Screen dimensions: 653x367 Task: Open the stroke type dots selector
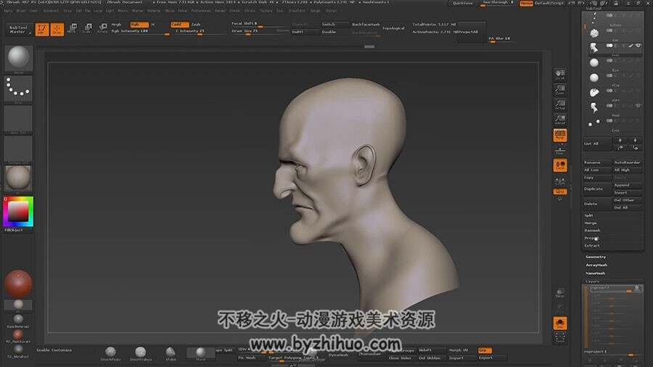pos(18,89)
